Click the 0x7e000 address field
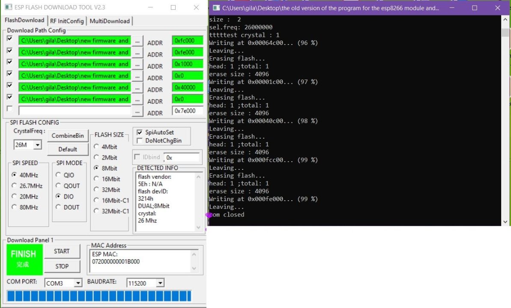The width and height of the screenshot is (511, 308). [187, 111]
